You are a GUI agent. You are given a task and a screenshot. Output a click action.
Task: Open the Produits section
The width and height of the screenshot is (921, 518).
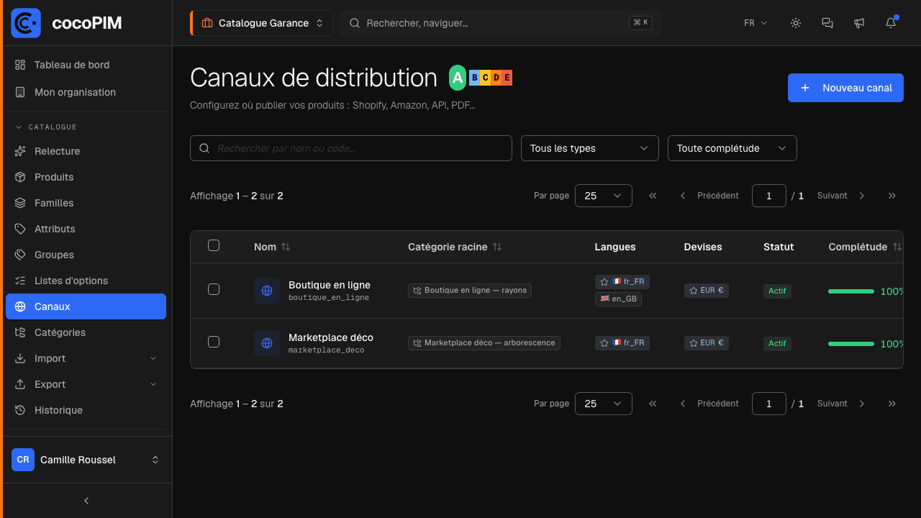coord(86,177)
